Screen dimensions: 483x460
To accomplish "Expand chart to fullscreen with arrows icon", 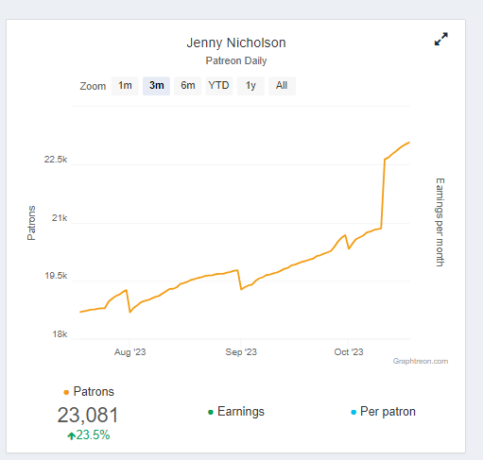I will click(440, 39).
